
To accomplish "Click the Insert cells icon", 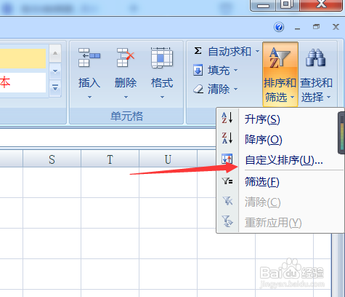I will tap(89, 58).
